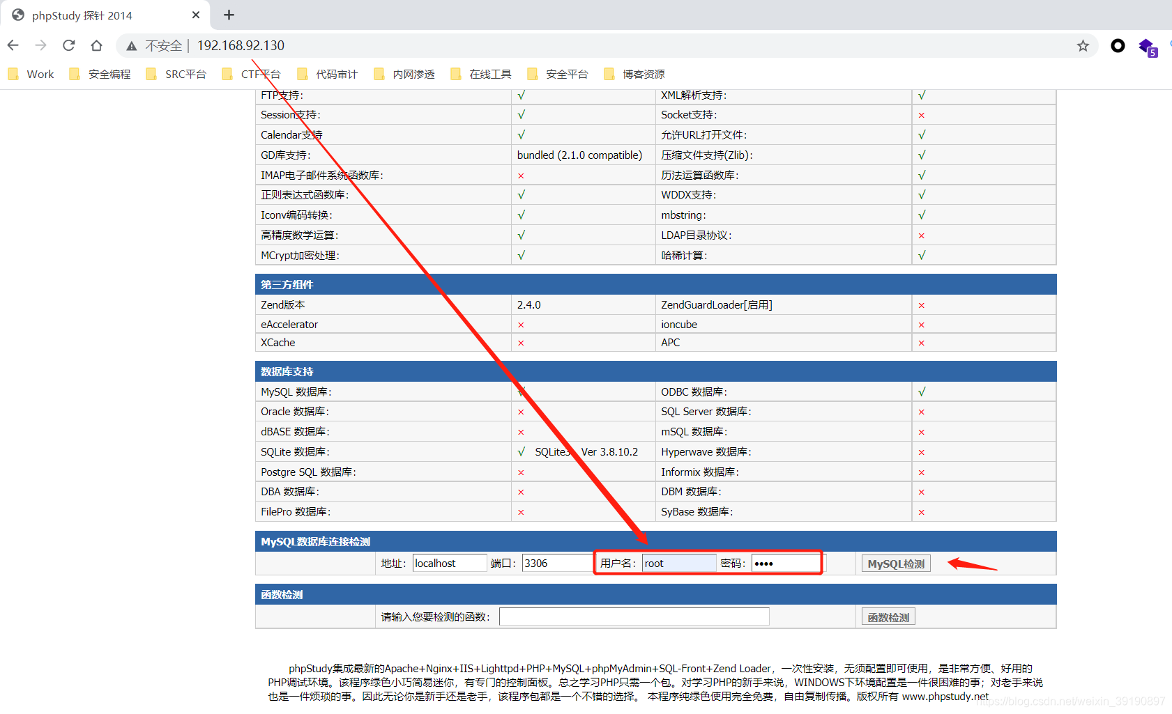Click the eAccelerator row label
The image size is (1172, 714).
coord(289,324)
